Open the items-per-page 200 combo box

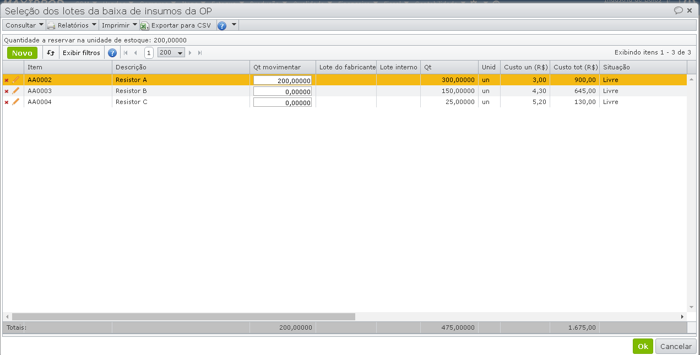(171, 53)
